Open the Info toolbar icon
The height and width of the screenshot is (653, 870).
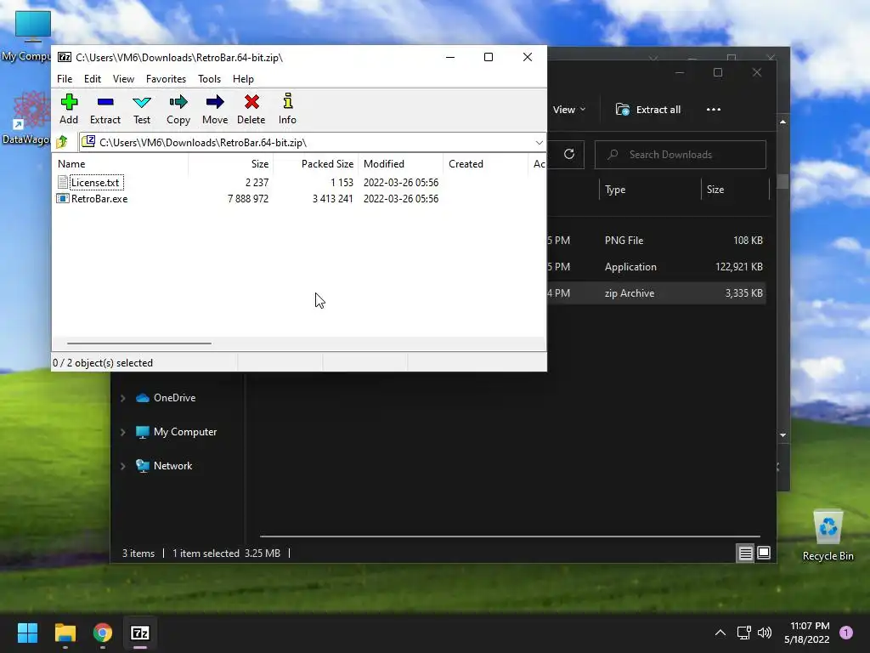coord(287,109)
